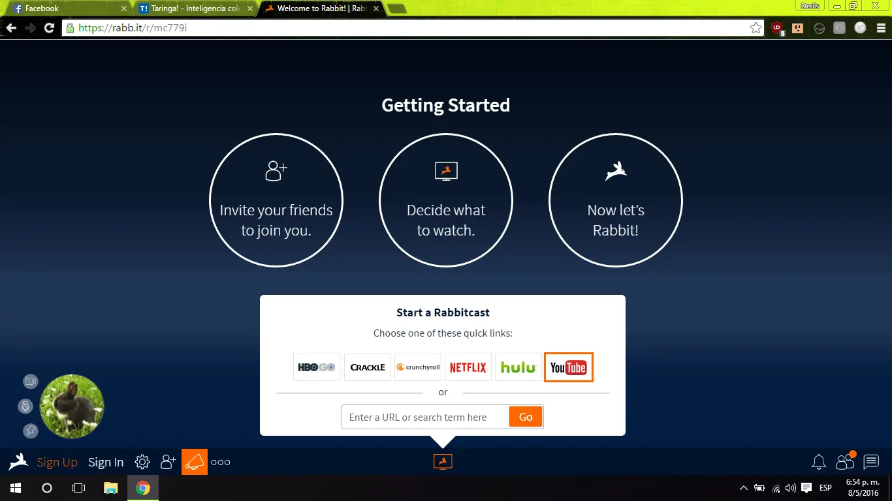Open Task View on the taskbar
Viewport: 892px width, 501px height.
click(x=78, y=488)
